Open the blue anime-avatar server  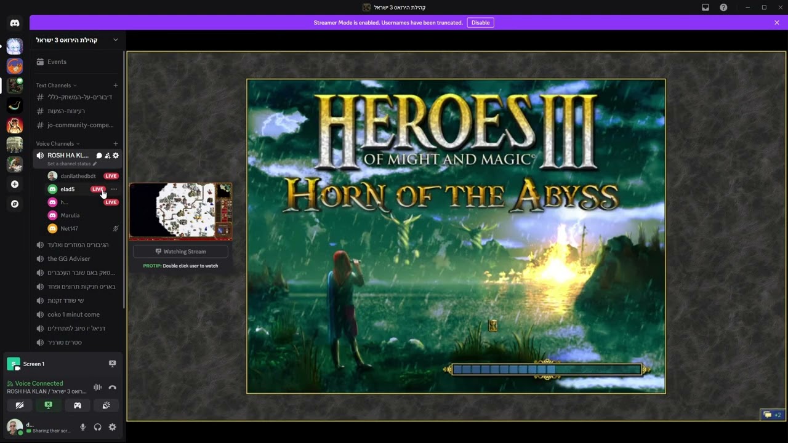coord(15,46)
